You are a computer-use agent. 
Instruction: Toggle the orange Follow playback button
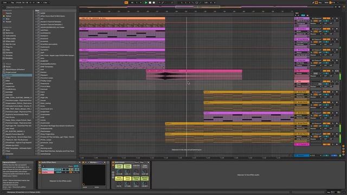126,2
